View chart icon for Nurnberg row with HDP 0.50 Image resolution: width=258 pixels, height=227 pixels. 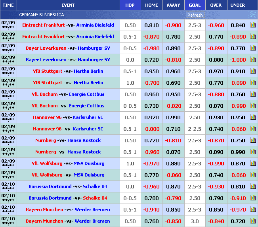[253, 140]
